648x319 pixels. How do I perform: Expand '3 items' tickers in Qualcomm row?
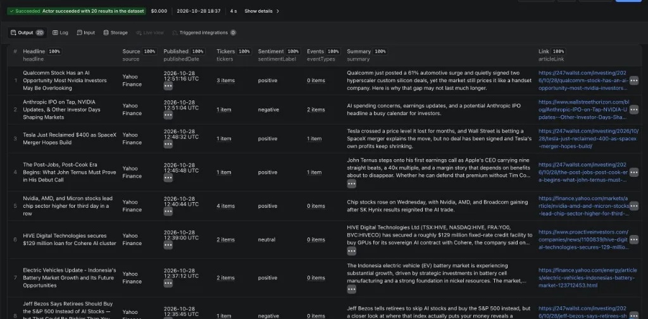coord(226,80)
